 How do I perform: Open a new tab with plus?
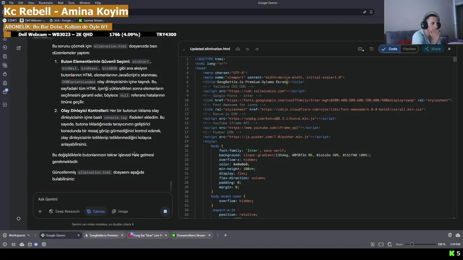(x=225, y=235)
